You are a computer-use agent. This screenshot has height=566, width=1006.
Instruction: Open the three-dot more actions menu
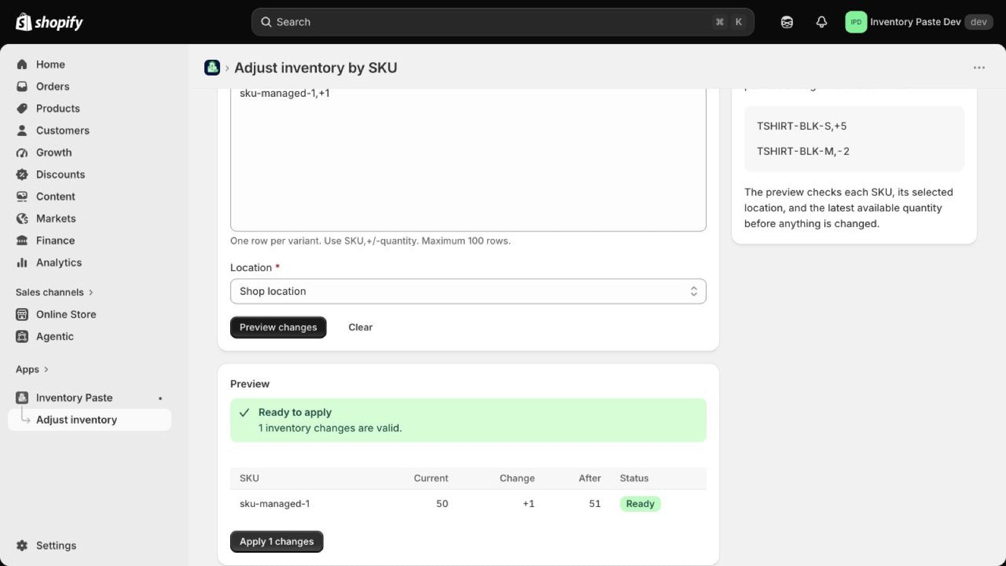[x=979, y=67]
